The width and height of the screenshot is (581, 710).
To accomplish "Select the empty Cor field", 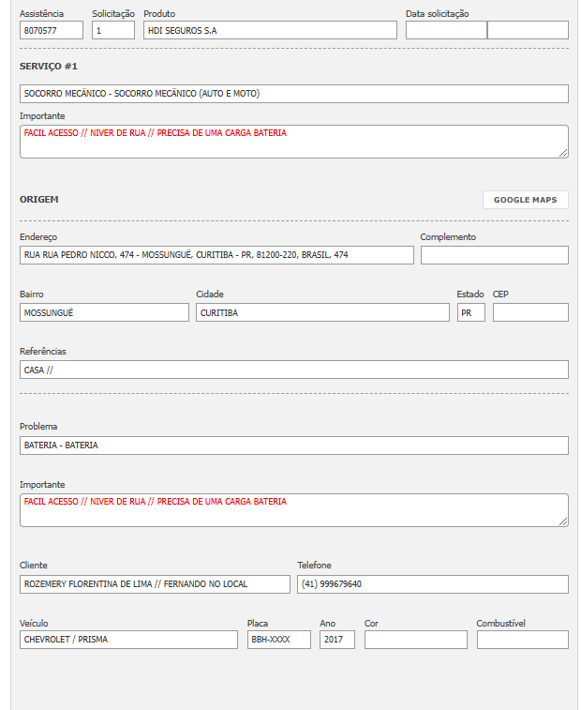I will (x=415, y=640).
